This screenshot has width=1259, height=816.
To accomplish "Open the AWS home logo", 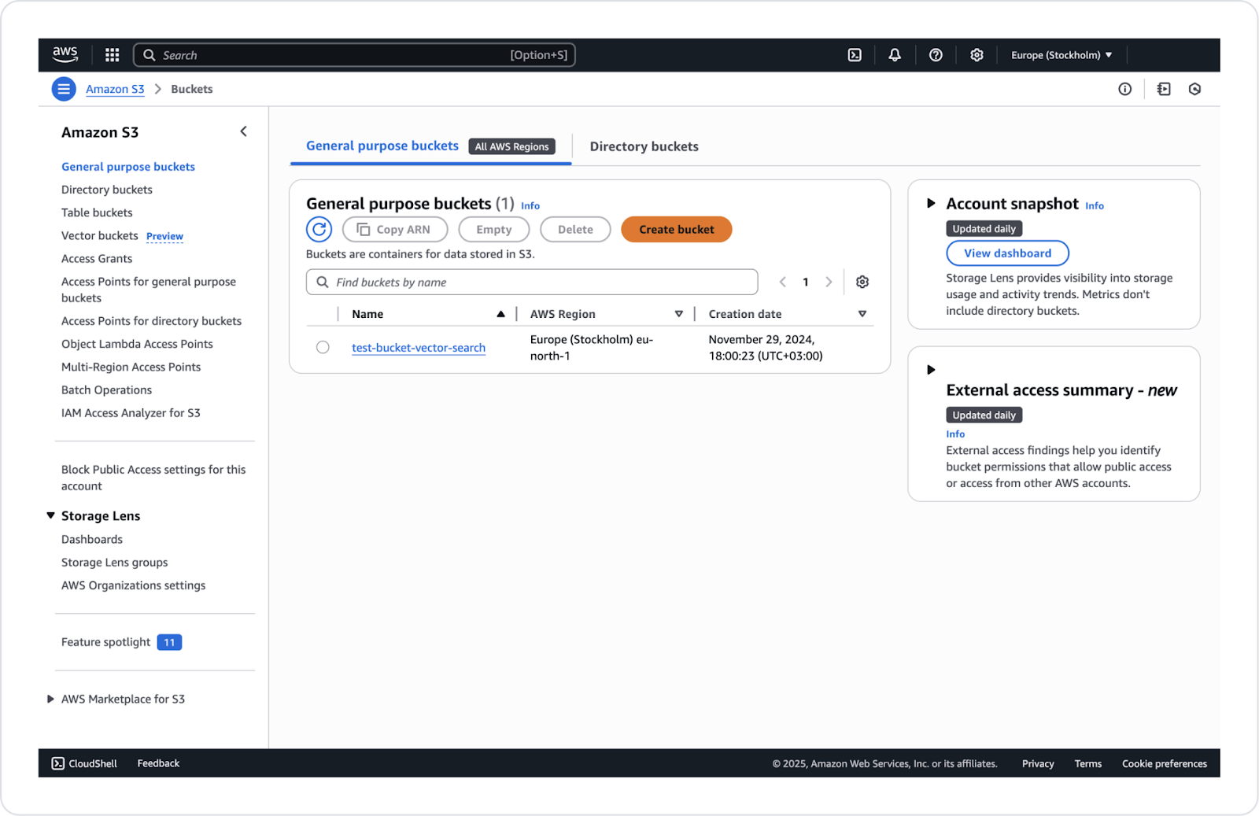I will pos(65,54).
